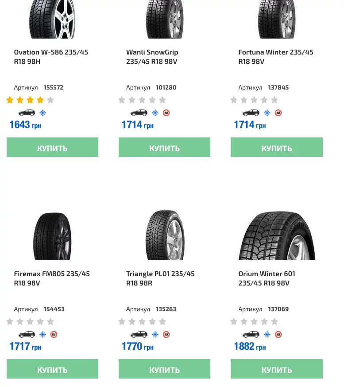Click the car icon under Triangle PL01
Viewport: 344px width, 387px height.
pyautogui.click(x=139, y=334)
